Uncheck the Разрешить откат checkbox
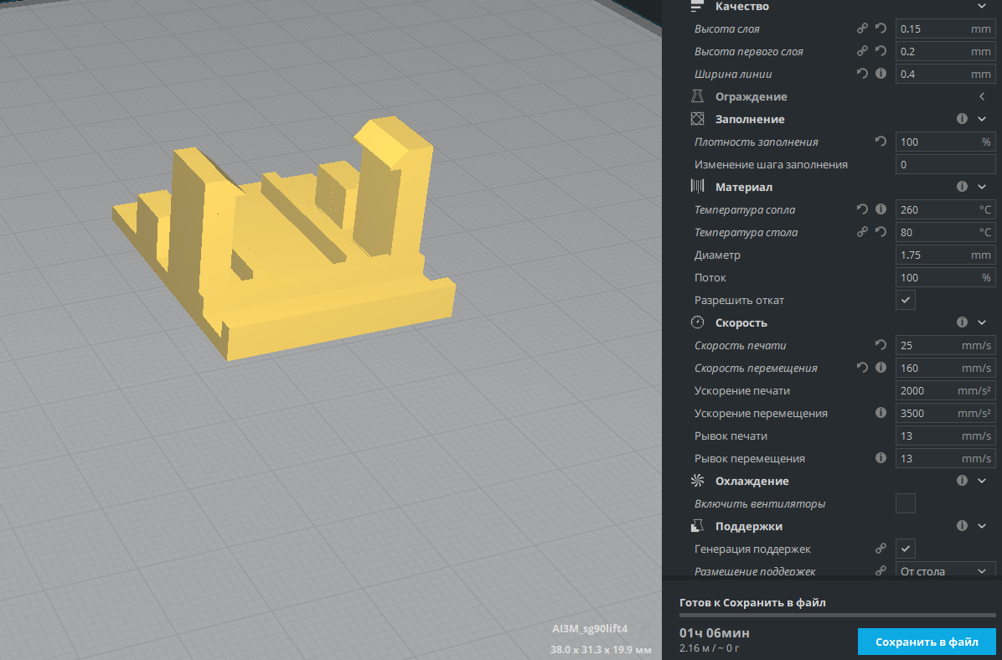Image resolution: width=1002 pixels, height=660 pixels. coord(906,300)
